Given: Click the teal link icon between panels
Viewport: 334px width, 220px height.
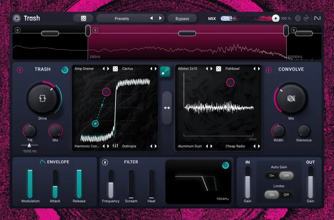Looking at the screenshot, I should tap(165, 71).
